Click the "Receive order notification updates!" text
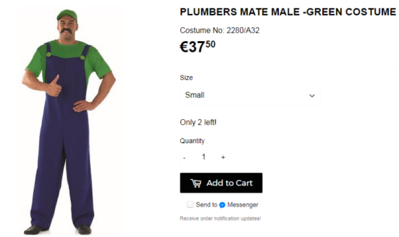 pos(220,219)
